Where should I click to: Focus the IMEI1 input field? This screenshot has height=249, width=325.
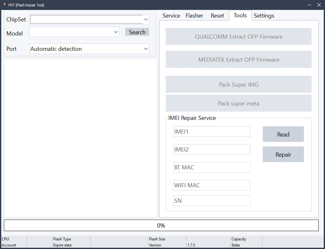coord(212,132)
